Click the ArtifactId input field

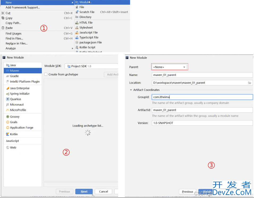tap(202, 110)
